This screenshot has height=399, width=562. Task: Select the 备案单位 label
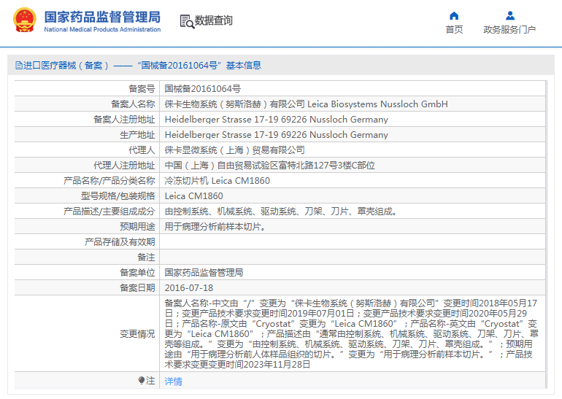pos(138,273)
